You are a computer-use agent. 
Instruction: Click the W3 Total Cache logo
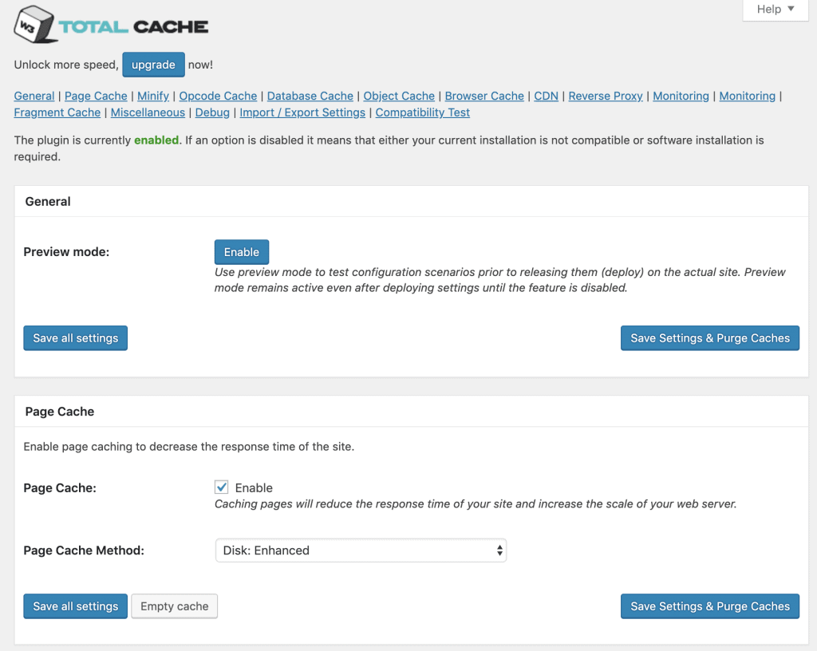[x=111, y=25]
